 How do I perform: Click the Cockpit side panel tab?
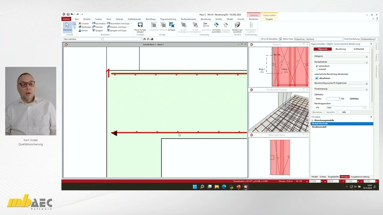pos(376,46)
